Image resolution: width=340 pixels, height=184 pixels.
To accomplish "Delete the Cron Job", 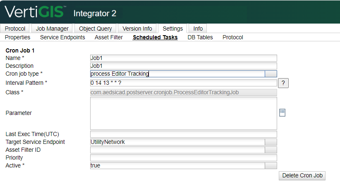I will click(302, 175).
